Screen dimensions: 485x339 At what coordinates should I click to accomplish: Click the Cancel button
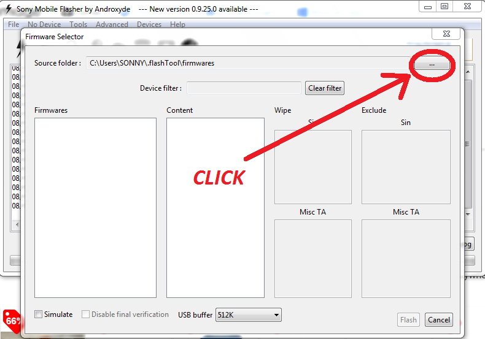coord(438,320)
